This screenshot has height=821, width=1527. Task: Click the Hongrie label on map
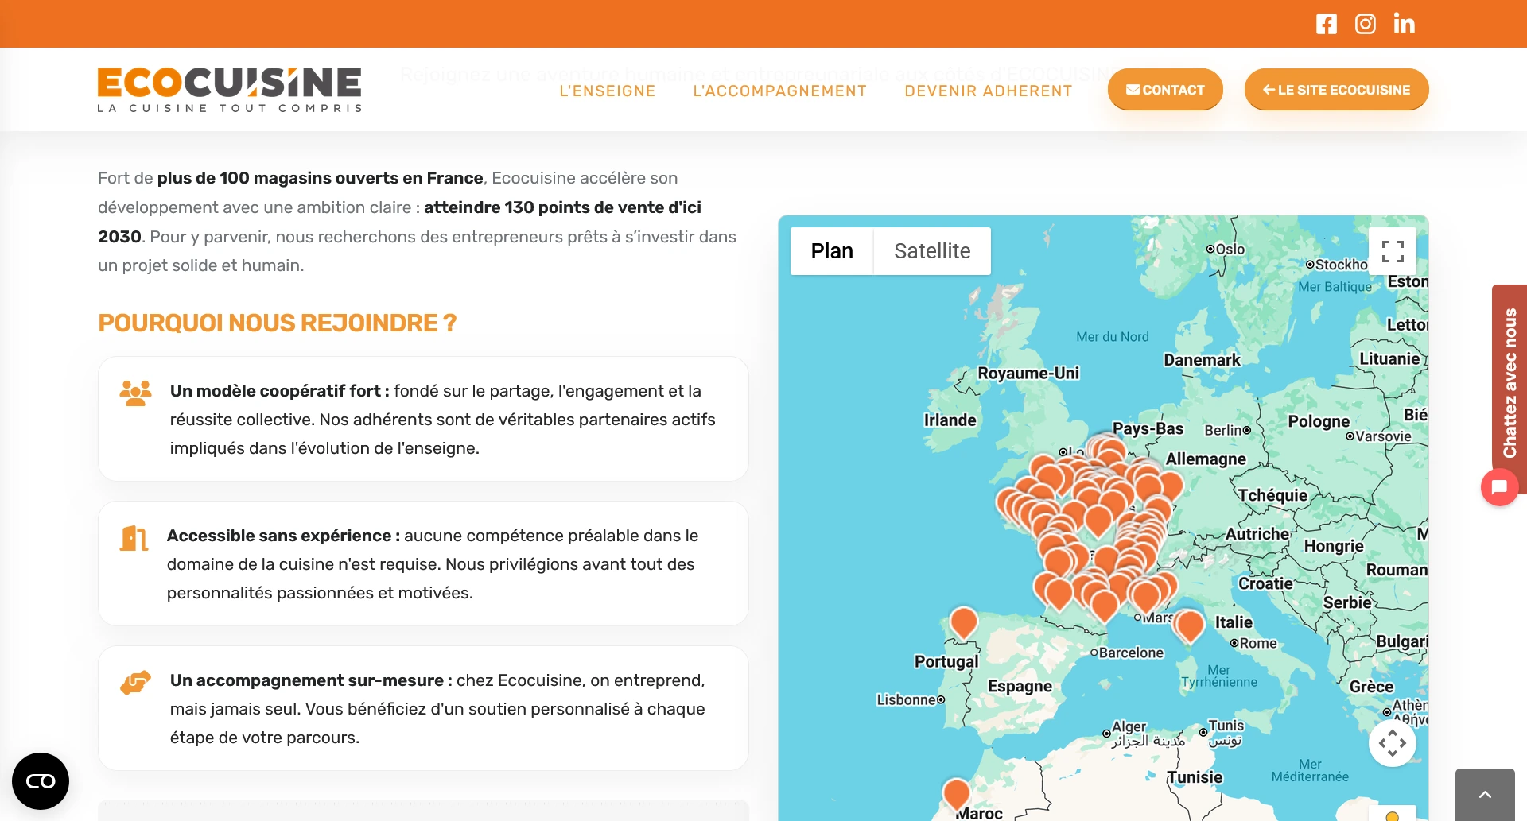click(x=1334, y=546)
